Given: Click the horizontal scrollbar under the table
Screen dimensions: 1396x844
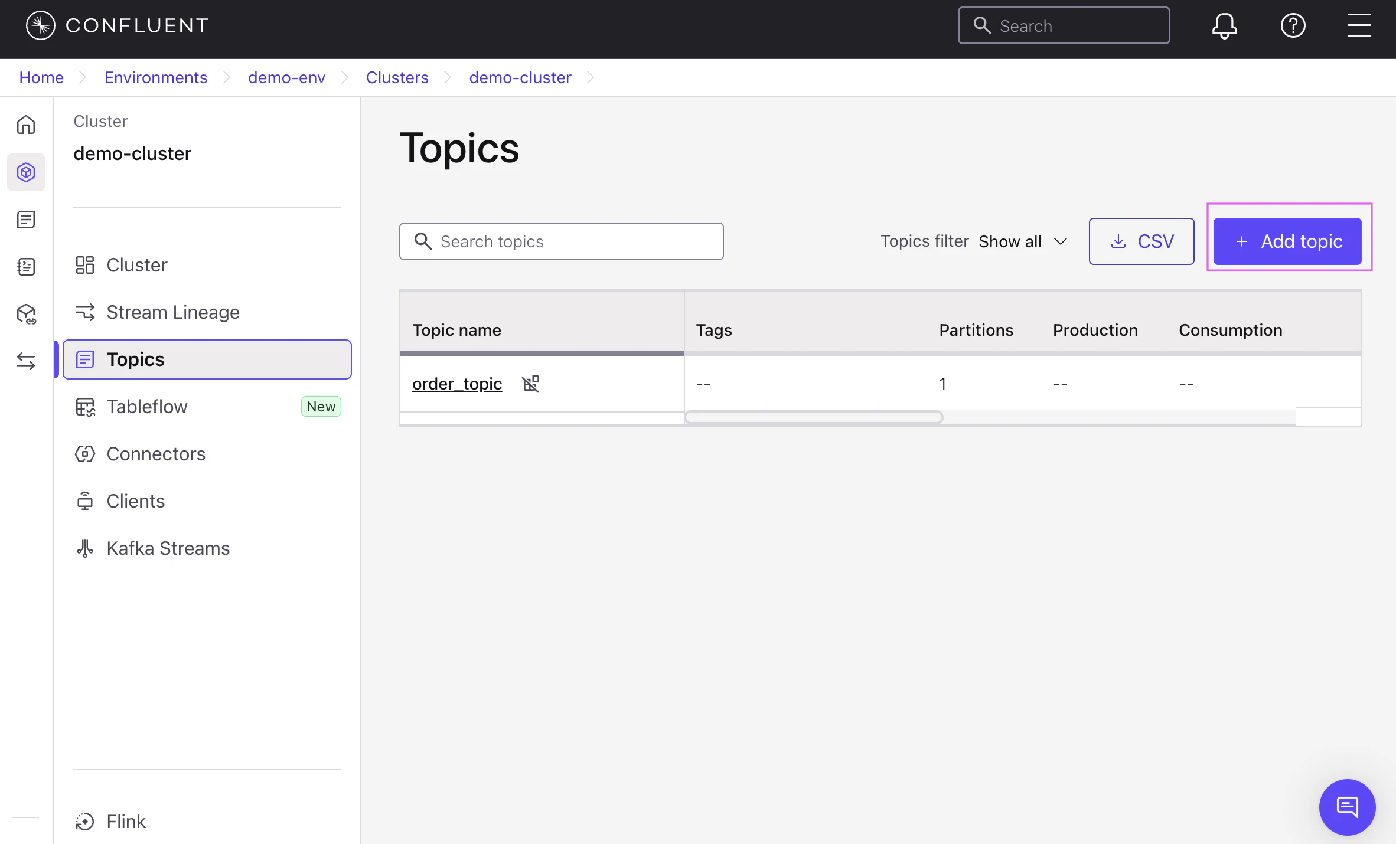Looking at the screenshot, I should tap(814, 418).
